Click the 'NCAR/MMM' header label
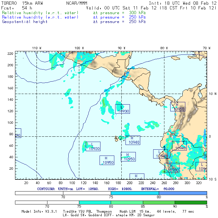Image resolution: width=218 pixels, height=218 pixels. [77, 3]
